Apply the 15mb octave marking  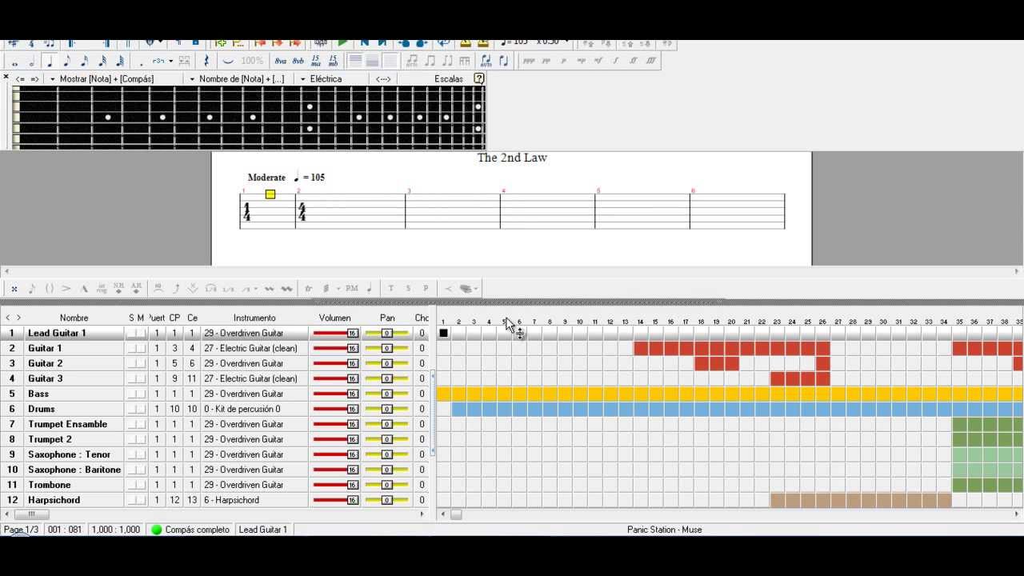click(x=333, y=62)
